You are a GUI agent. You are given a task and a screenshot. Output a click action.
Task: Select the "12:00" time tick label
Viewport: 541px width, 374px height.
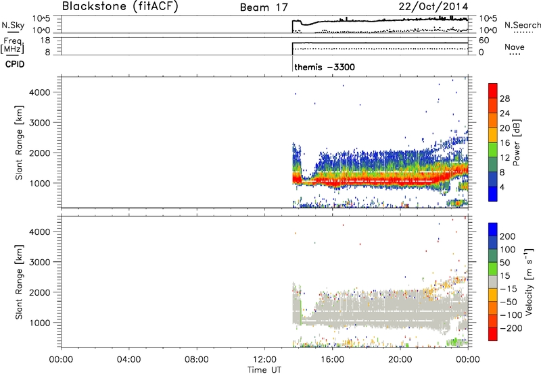(x=264, y=360)
